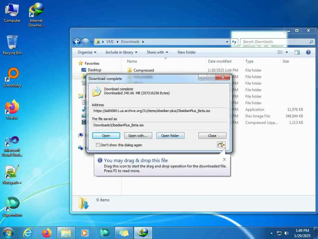Select the Everything search shortcut
This screenshot has height=239, width=318.
point(12,77)
